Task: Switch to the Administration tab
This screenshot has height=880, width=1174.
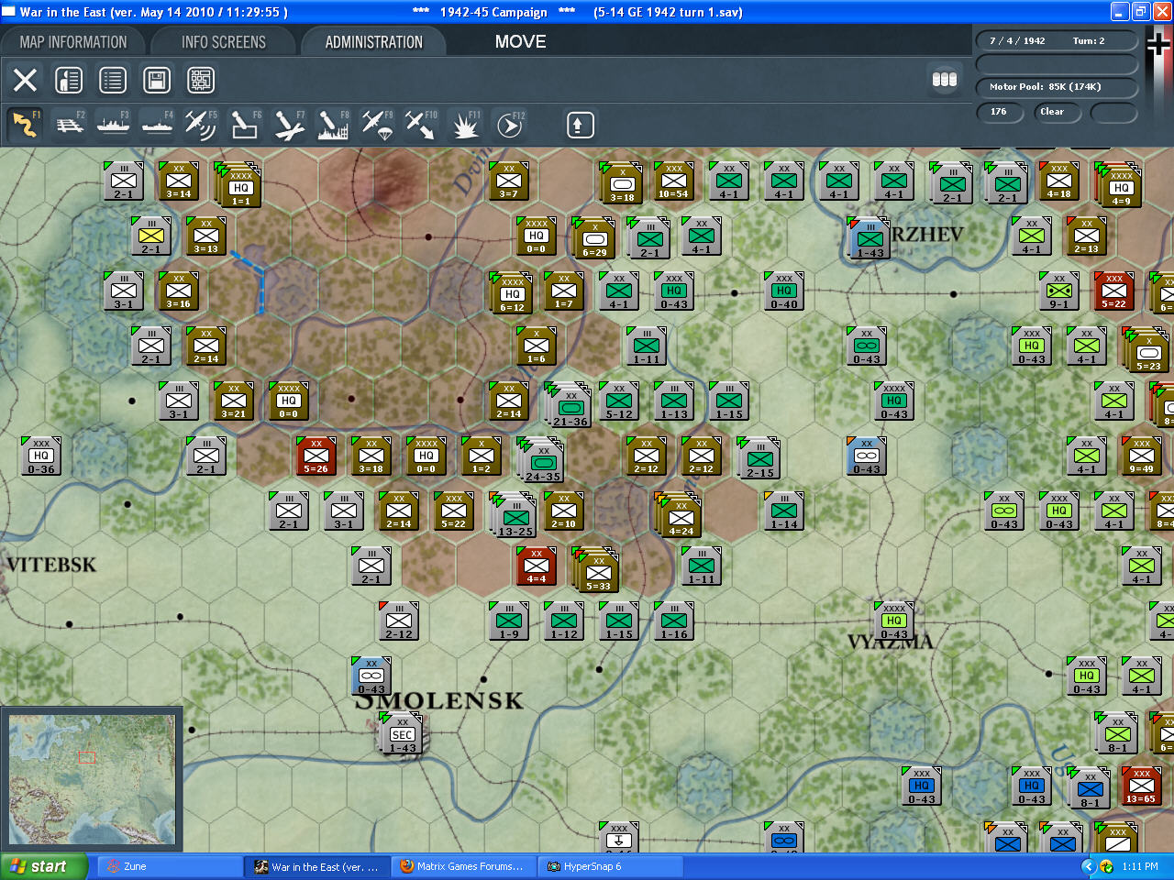Action: pyautogui.click(x=374, y=42)
